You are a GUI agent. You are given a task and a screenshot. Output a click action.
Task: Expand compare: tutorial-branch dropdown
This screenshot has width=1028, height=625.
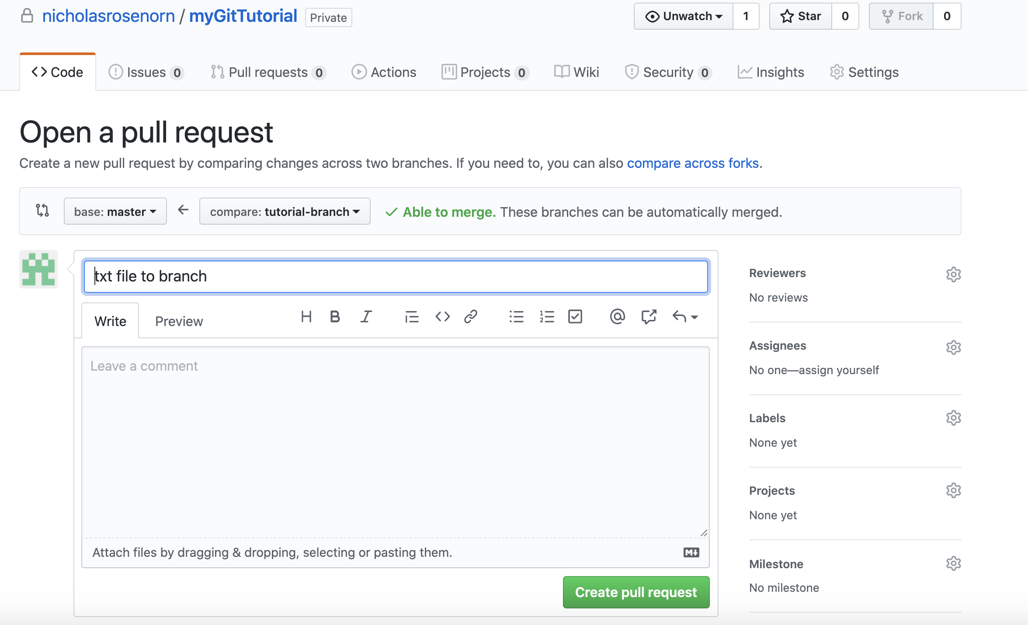pos(285,212)
